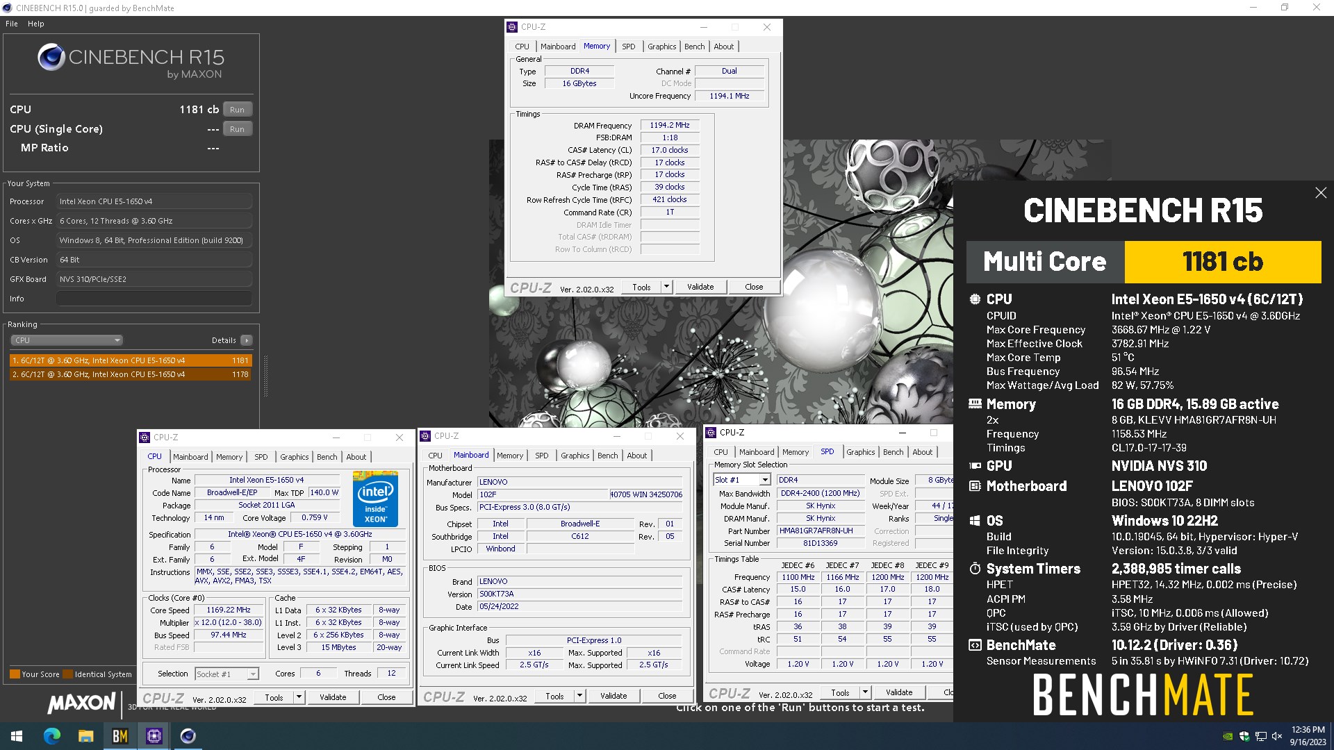The width and height of the screenshot is (1334, 750).
Task: Open the File menu in Cinebench
Action: tap(12, 24)
